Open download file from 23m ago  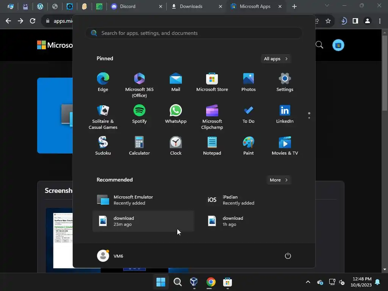[143, 221]
